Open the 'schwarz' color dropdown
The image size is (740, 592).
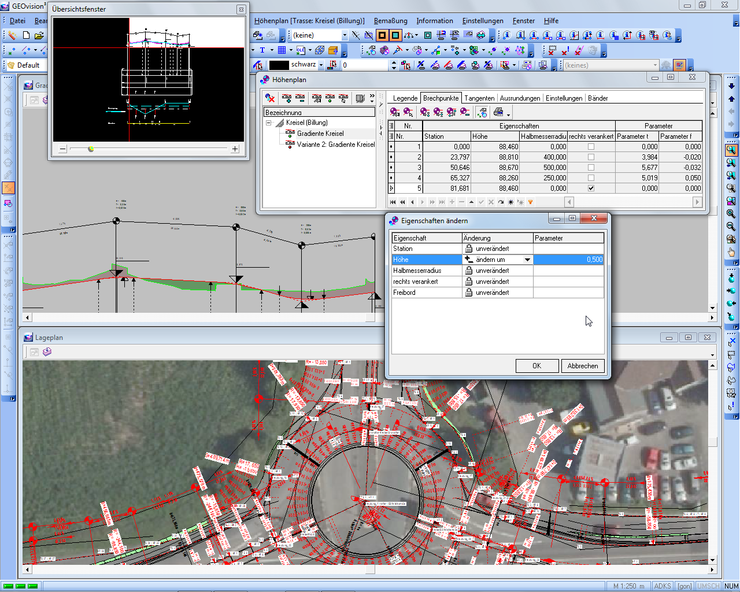(321, 65)
